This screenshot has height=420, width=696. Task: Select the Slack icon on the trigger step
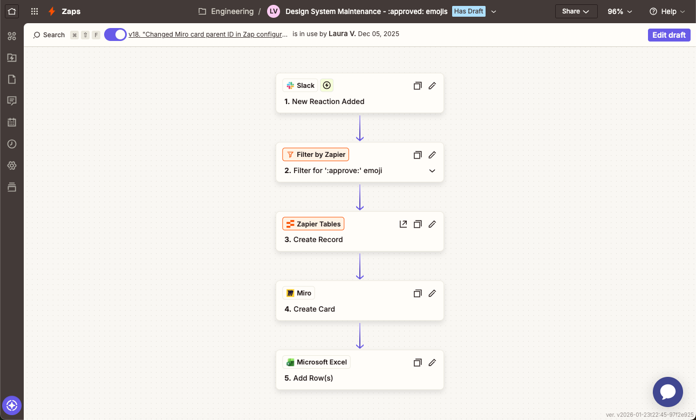click(x=290, y=85)
